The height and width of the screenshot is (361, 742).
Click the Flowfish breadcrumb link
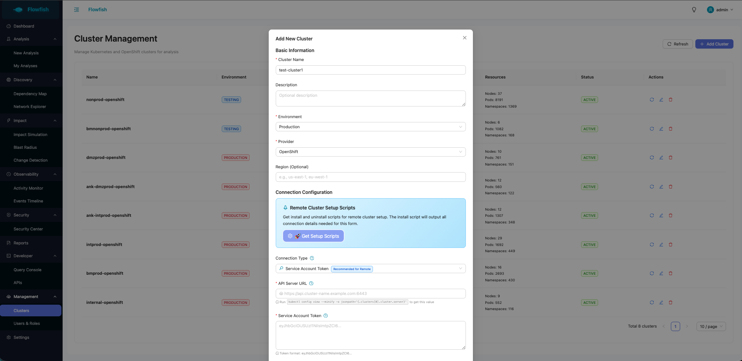pyautogui.click(x=97, y=10)
